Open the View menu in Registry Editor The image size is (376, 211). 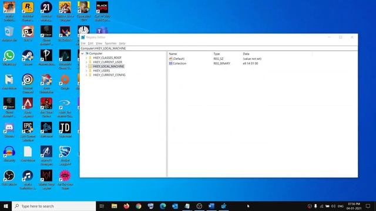pyautogui.click(x=99, y=43)
